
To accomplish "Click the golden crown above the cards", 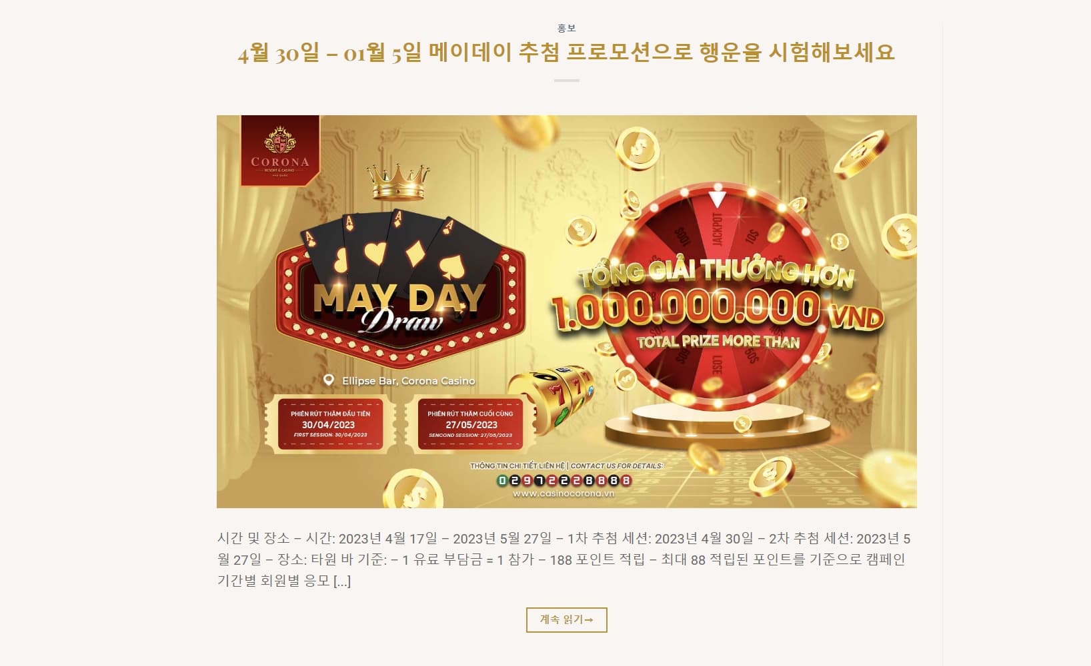I will [x=398, y=181].
